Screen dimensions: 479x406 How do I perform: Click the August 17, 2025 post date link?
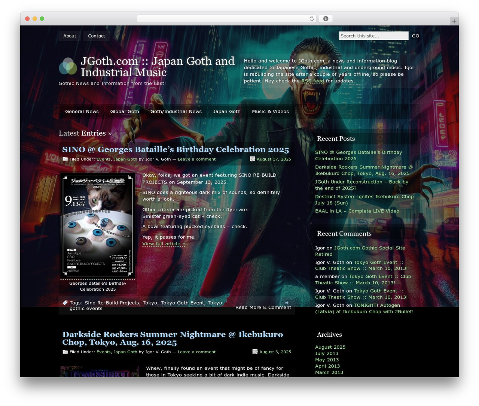pos(274,159)
